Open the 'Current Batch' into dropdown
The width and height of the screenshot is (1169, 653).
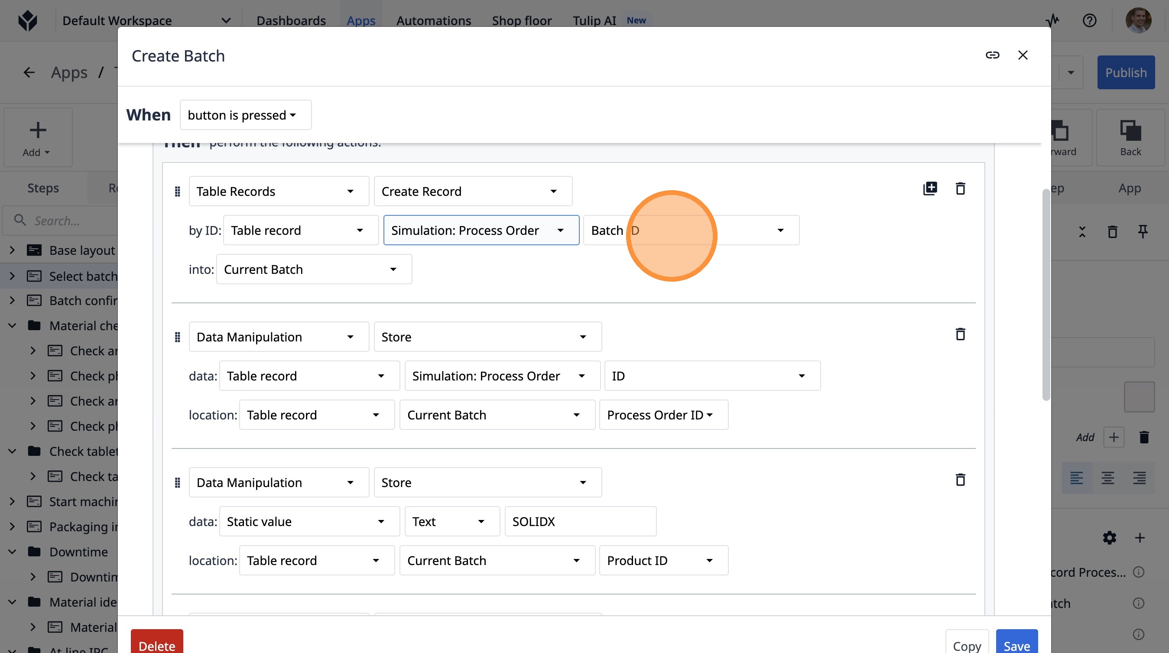click(314, 270)
